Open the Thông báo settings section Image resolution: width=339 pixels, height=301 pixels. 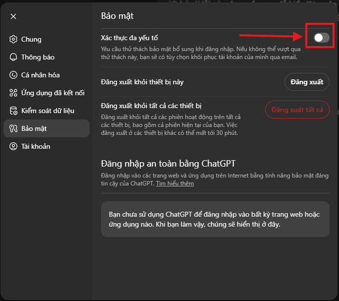tap(38, 57)
